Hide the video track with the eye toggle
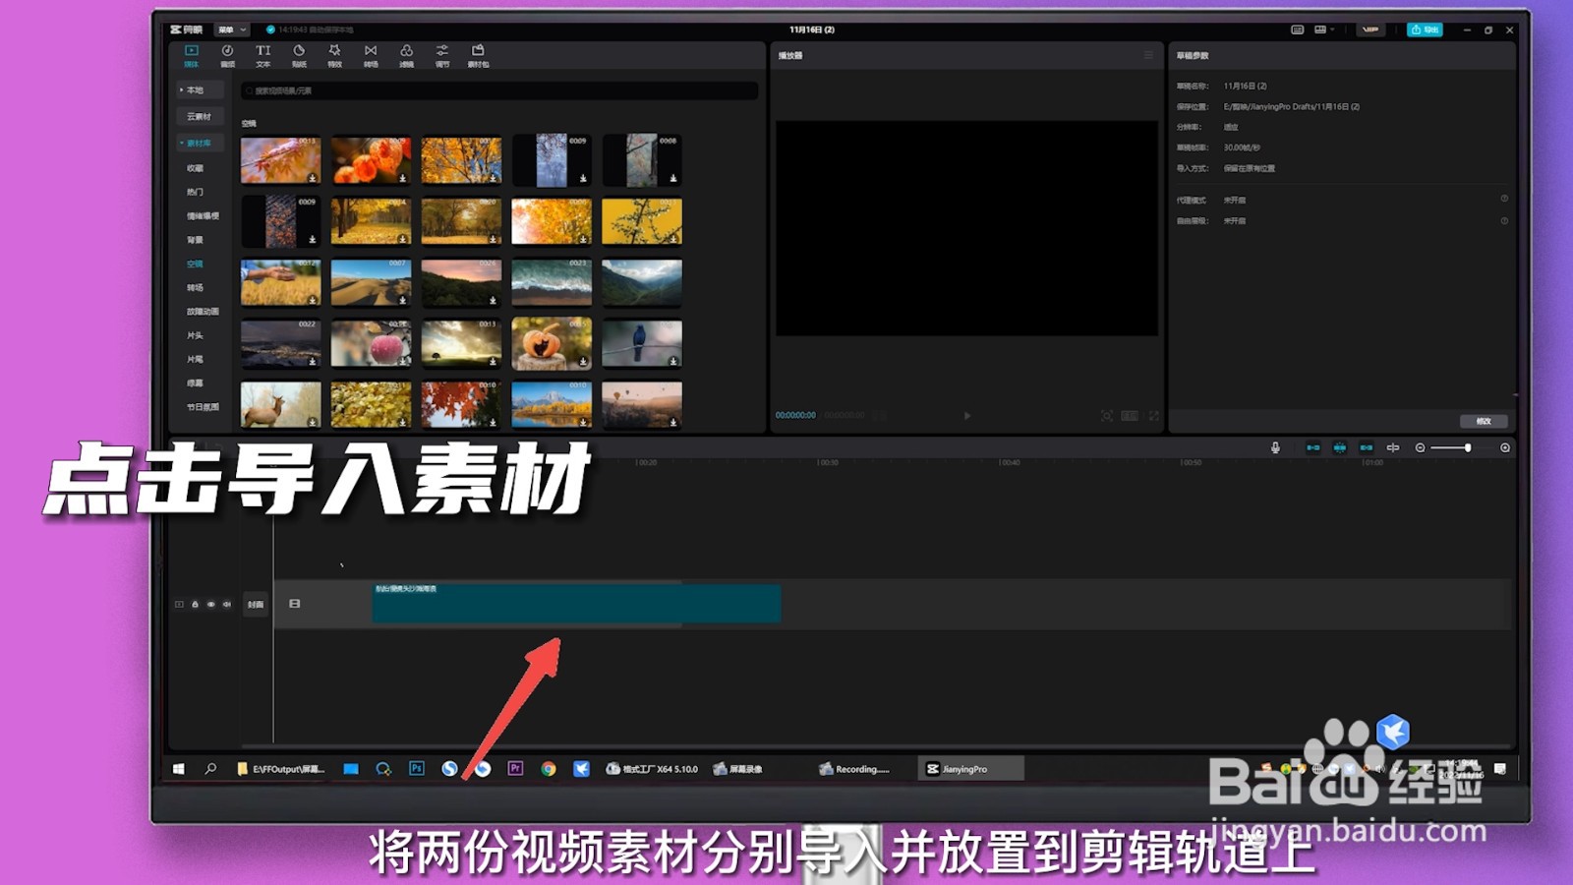 [x=211, y=604]
